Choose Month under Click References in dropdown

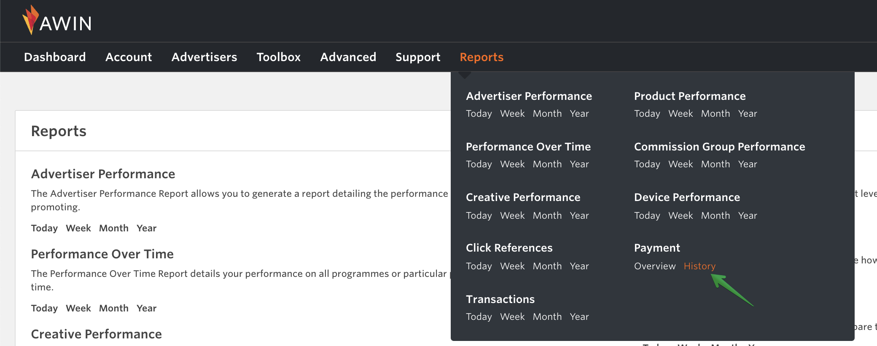pyautogui.click(x=547, y=266)
